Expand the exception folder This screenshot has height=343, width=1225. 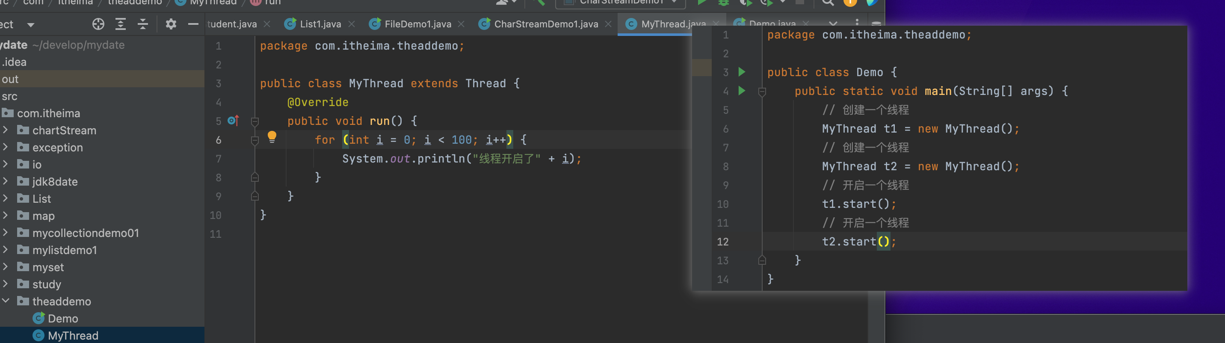coord(5,147)
